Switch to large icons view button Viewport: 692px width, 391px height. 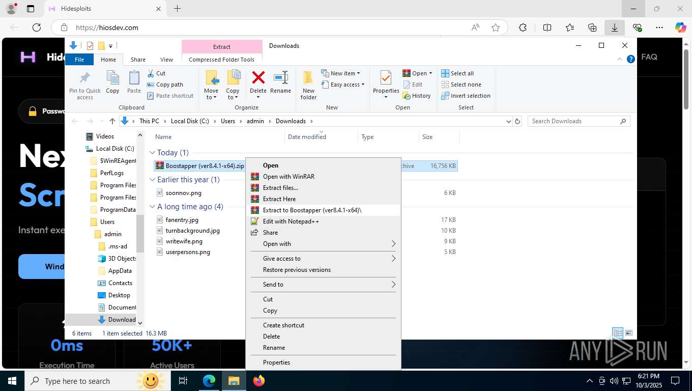click(629, 333)
